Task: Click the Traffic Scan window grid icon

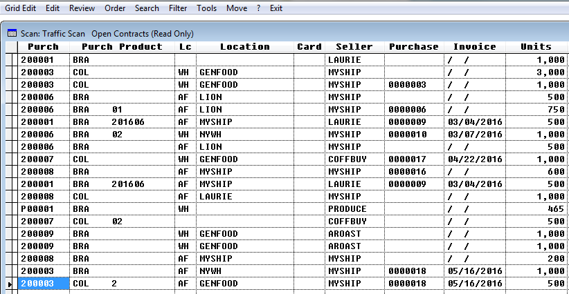Action: coord(12,33)
